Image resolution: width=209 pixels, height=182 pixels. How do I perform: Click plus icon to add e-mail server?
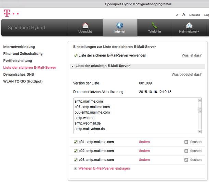click(x=75, y=168)
